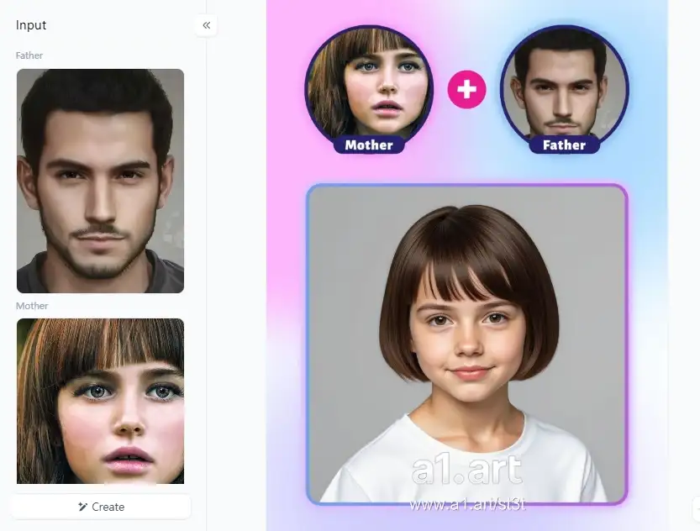Click the Create button

click(x=101, y=507)
